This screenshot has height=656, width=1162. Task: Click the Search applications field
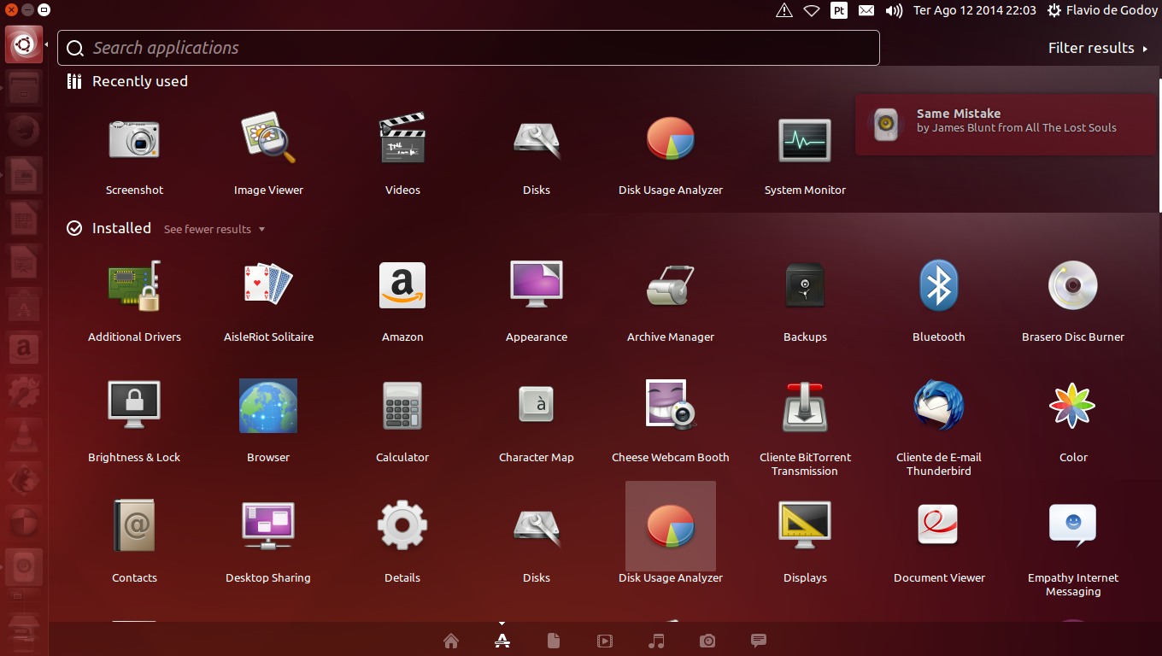(468, 48)
